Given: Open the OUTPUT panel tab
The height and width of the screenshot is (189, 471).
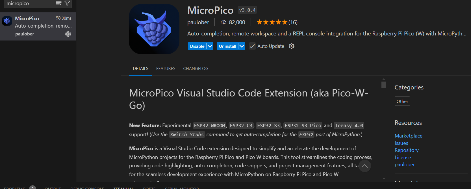Looking at the screenshot, I should pos(53,188).
